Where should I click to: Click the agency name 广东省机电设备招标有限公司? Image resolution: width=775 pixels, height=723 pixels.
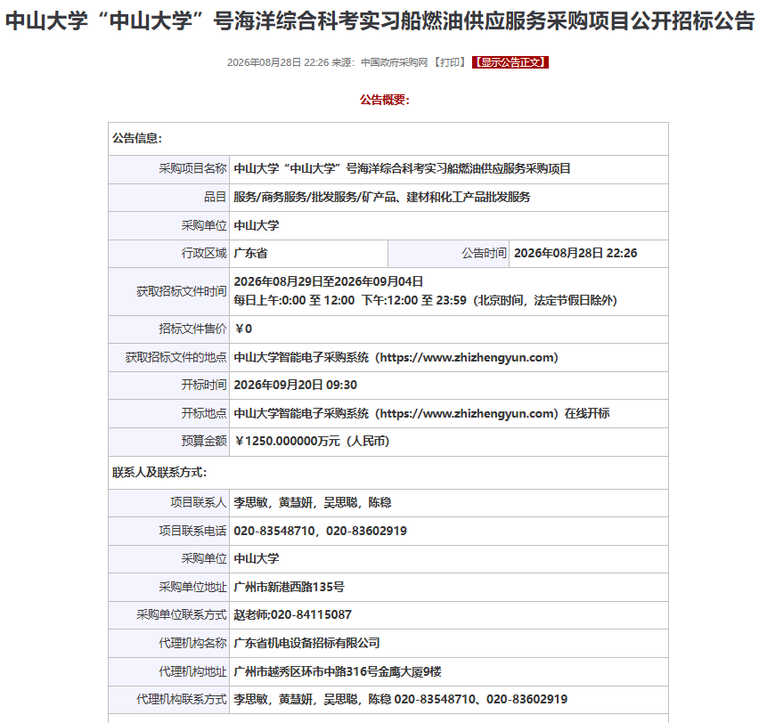[x=306, y=644]
